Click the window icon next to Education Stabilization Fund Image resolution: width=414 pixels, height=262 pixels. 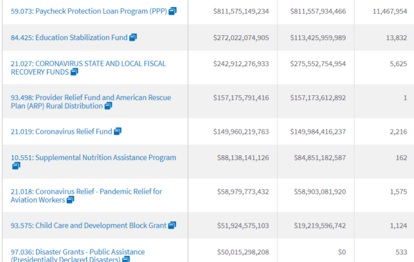tap(132, 37)
